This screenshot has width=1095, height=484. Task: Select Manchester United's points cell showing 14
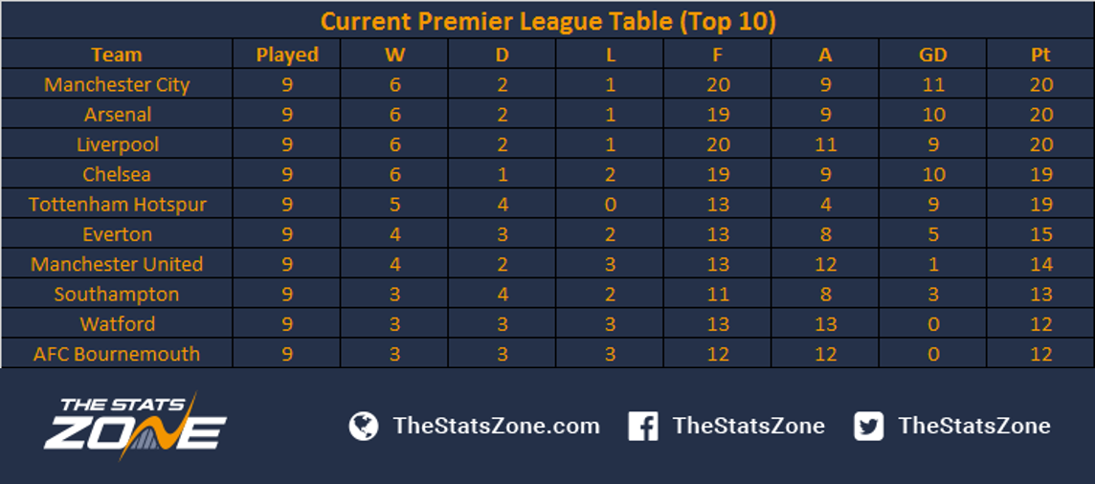click(x=1040, y=264)
